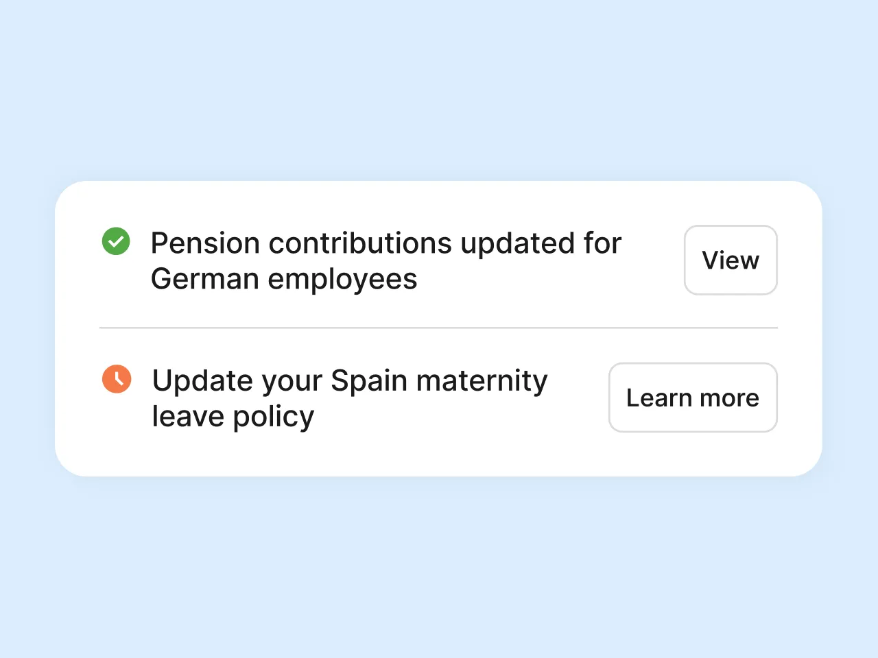
Task: Click the 'leave policy' text line
Action: tap(233, 417)
